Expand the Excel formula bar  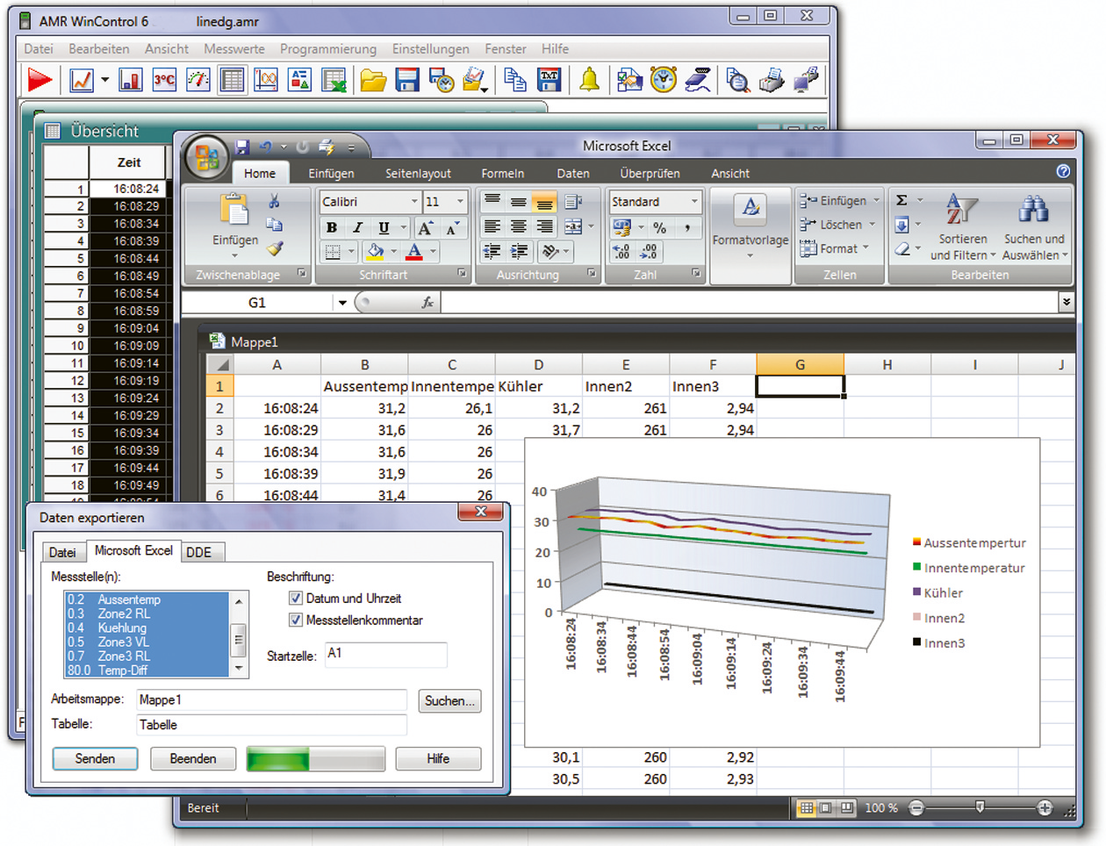coord(1066,302)
